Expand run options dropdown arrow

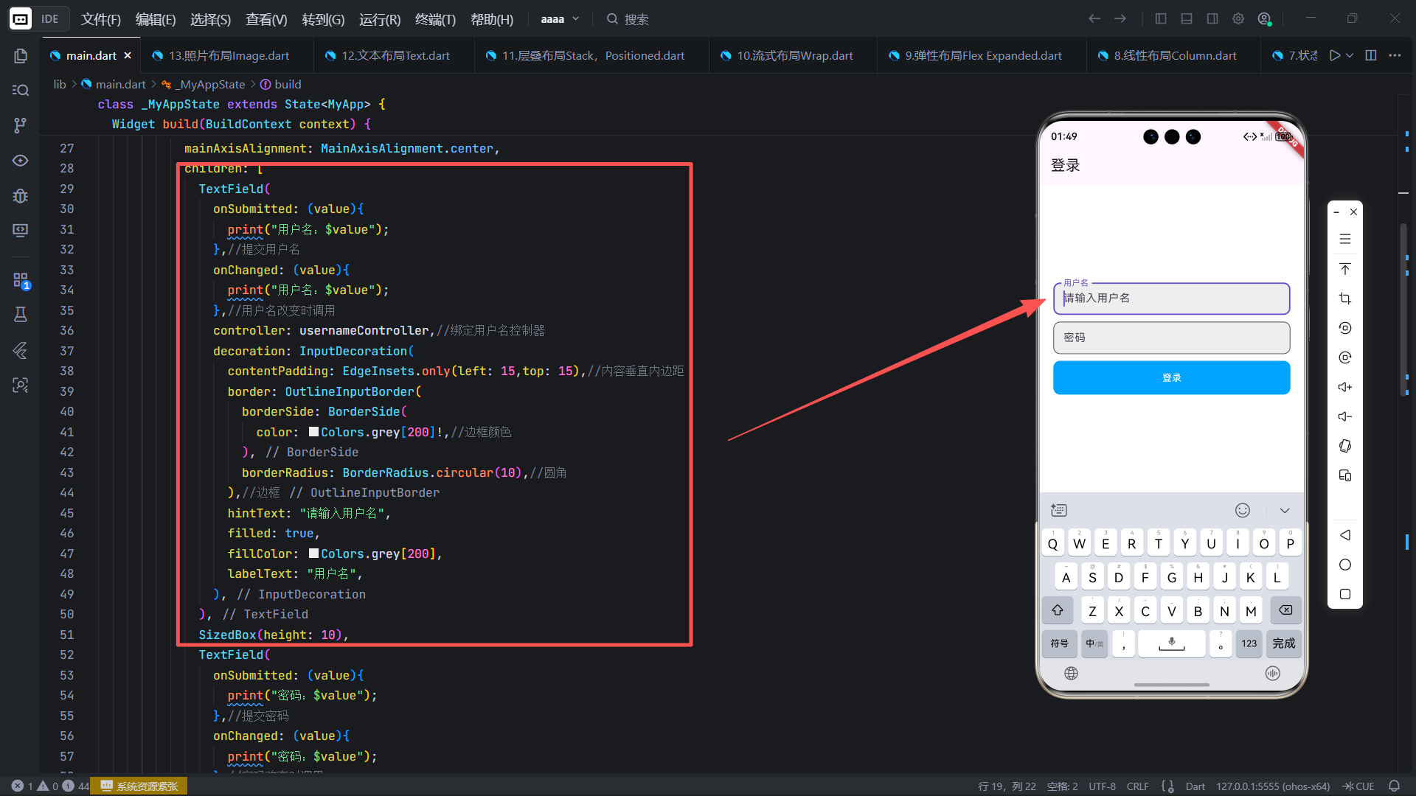point(1350,55)
